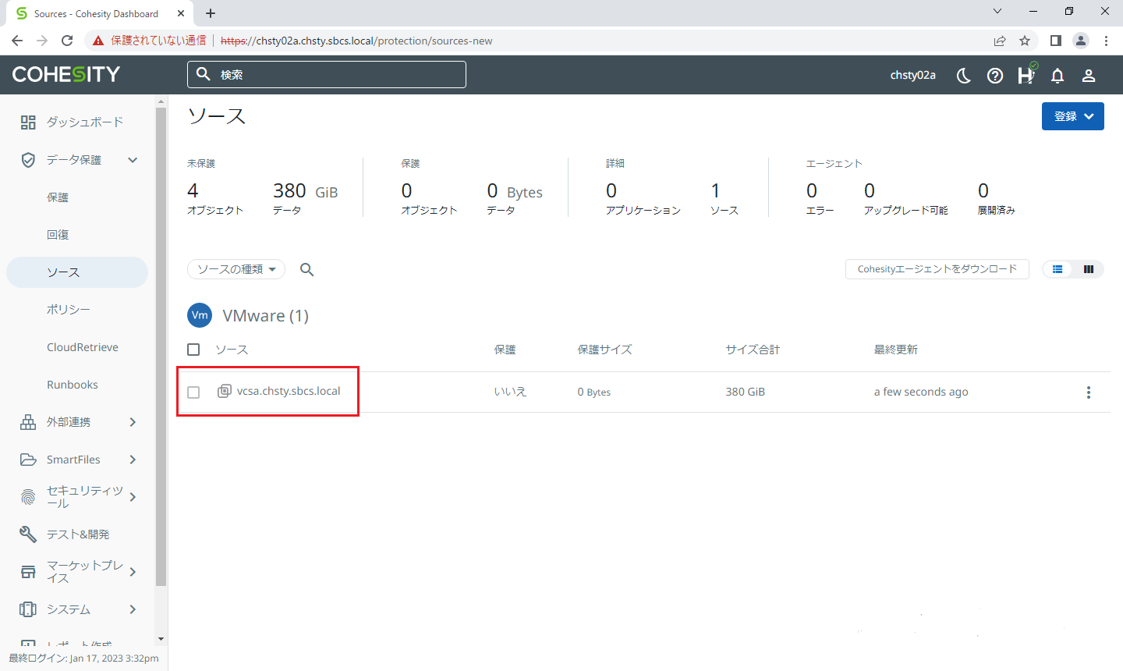
Task: Open Chrome profile avatar icon
Action: (1081, 41)
